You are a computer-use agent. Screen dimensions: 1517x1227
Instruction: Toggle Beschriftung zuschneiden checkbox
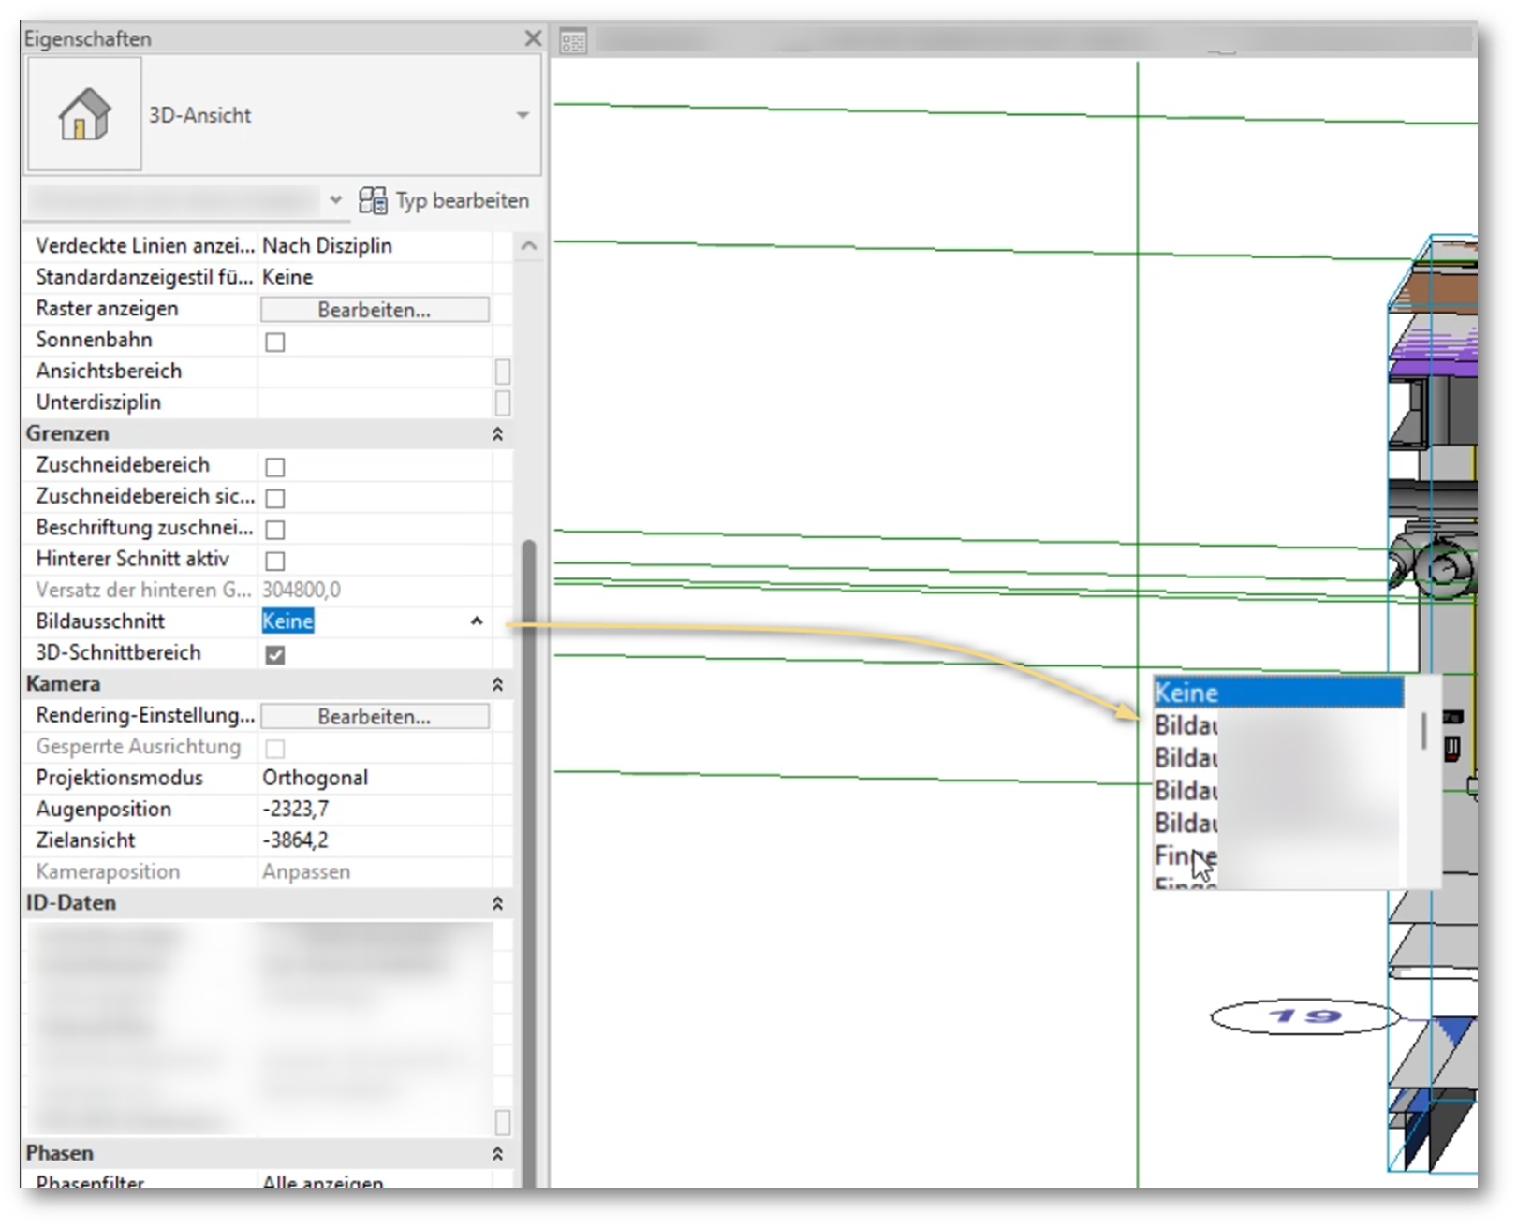tap(275, 529)
